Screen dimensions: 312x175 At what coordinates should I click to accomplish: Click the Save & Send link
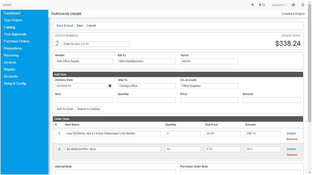pos(65,26)
